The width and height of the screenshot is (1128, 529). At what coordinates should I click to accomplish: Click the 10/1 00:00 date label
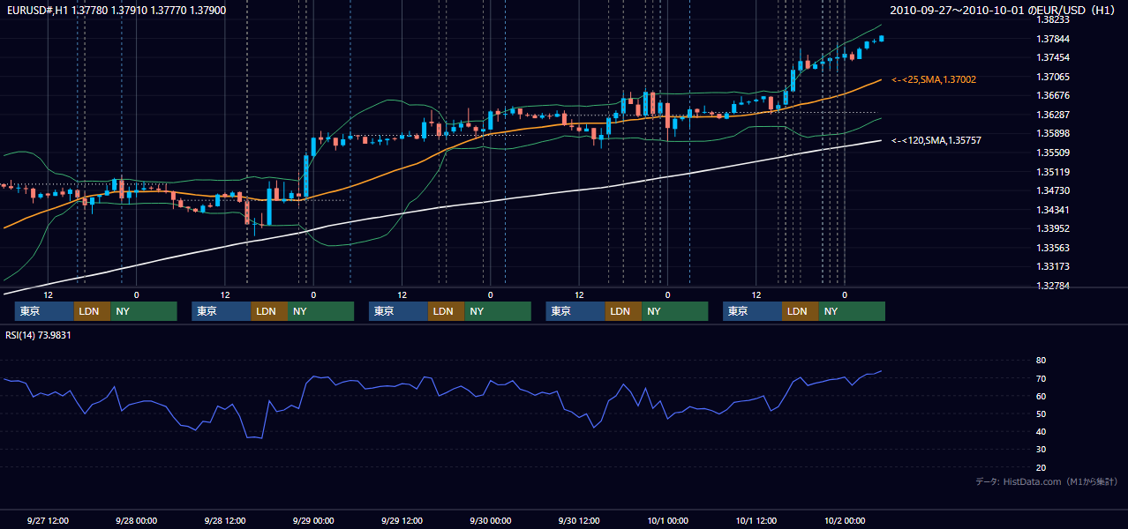tap(666, 520)
